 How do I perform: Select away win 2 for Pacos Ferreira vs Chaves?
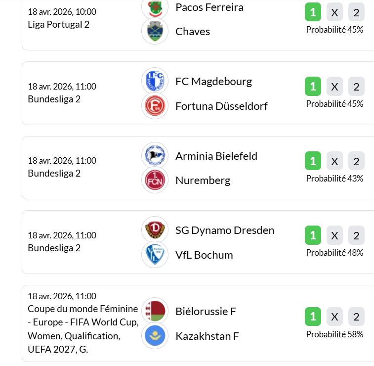356,12
